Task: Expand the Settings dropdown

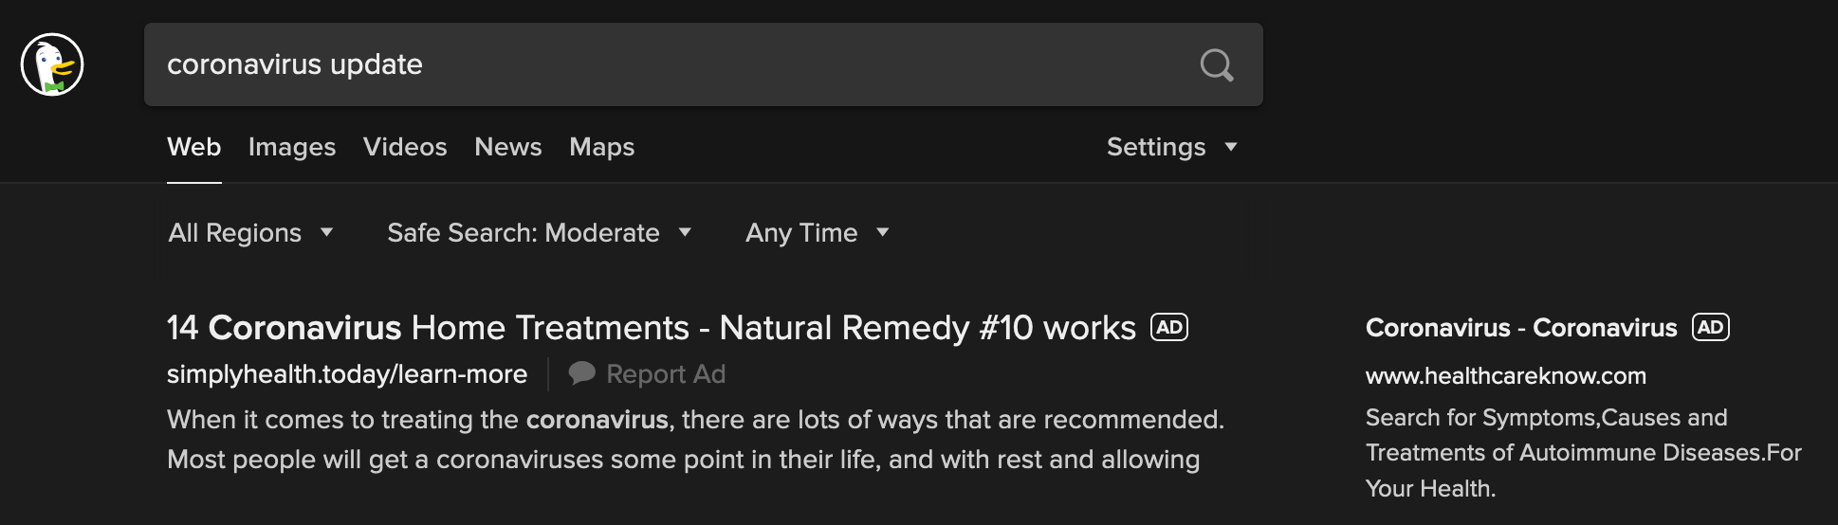Action: pyautogui.click(x=1171, y=147)
